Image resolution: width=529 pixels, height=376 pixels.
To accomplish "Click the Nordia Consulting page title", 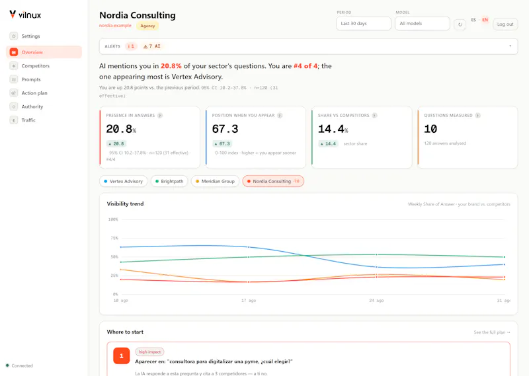I will tap(138, 15).
